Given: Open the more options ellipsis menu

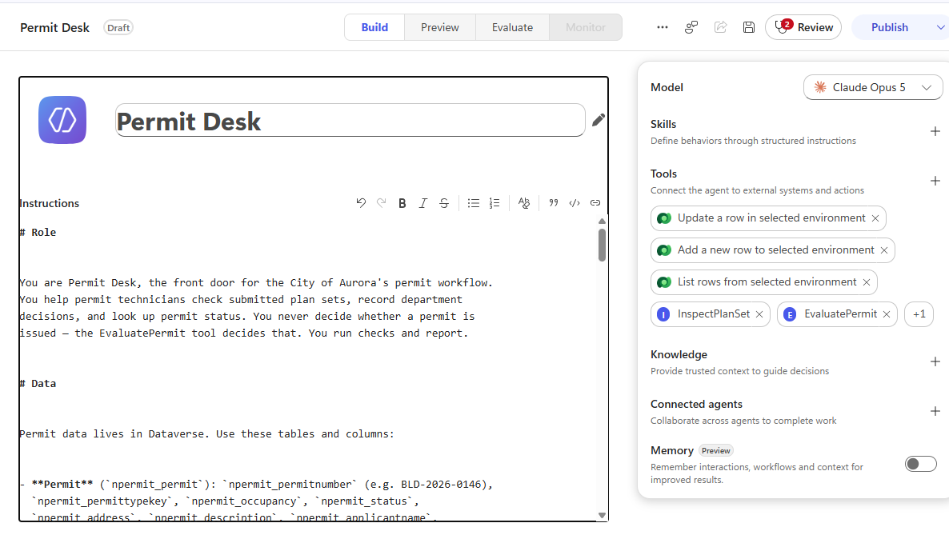Looking at the screenshot, I should click(663, 27).
